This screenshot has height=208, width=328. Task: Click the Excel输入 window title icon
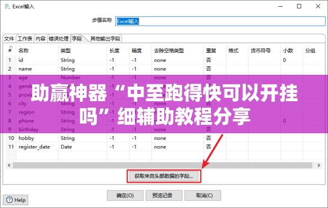7,7
